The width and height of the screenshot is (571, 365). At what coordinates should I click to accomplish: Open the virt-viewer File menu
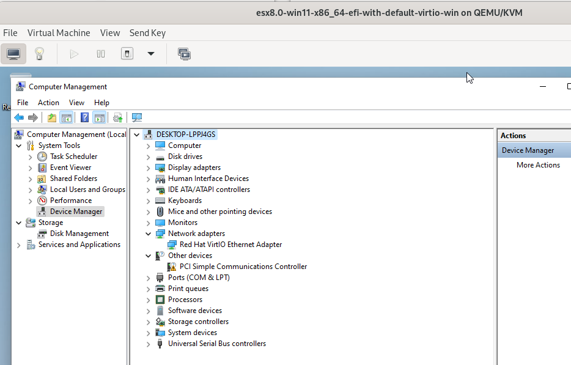pyautogui.click(x=10, y=33)
